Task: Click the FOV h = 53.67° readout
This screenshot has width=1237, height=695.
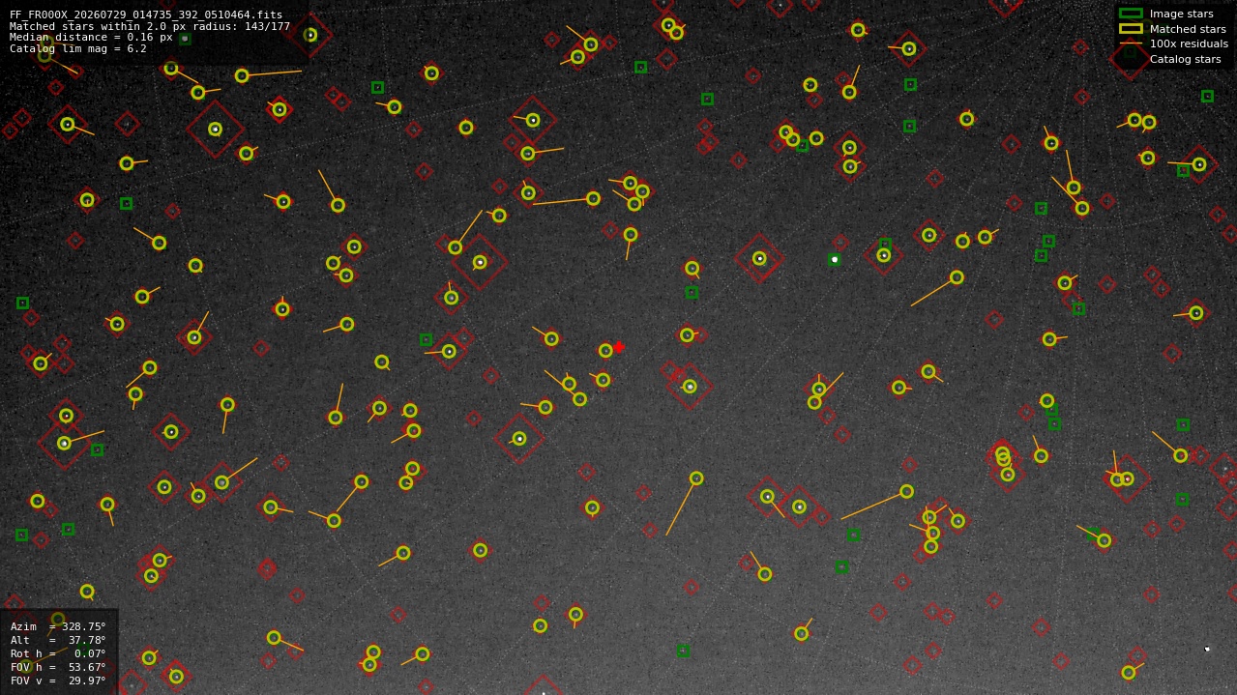Action: [58, 667]
